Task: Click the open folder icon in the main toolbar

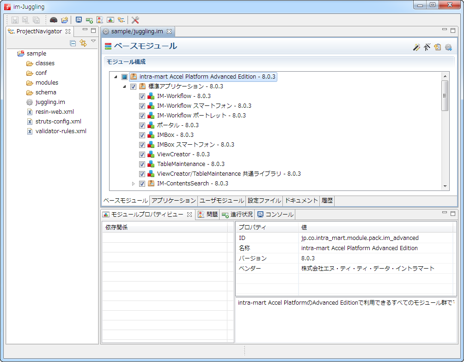Action: [65, 20]
